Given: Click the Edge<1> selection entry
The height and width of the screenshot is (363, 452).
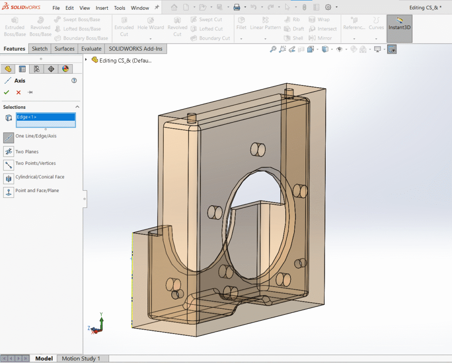Looking at the screenshot, I should pyautogui.click(x=46, y=117).
